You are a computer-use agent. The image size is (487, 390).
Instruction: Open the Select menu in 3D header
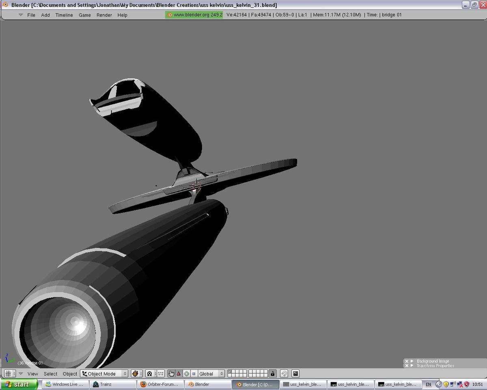[50, 374]
